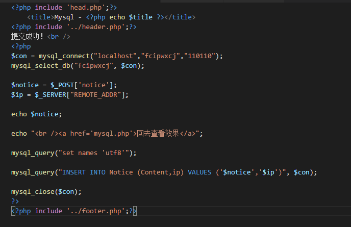Click the 'notice' array key
The image size is (351, 227).
click(93, 85)
